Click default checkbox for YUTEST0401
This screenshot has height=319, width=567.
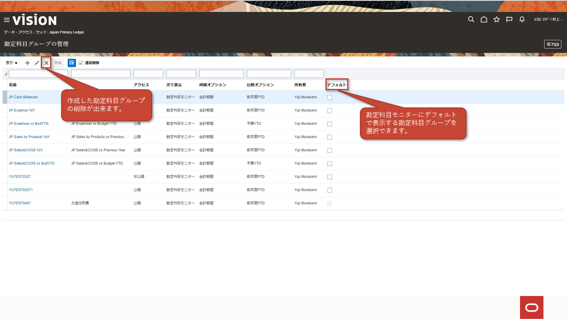[329, 204]
